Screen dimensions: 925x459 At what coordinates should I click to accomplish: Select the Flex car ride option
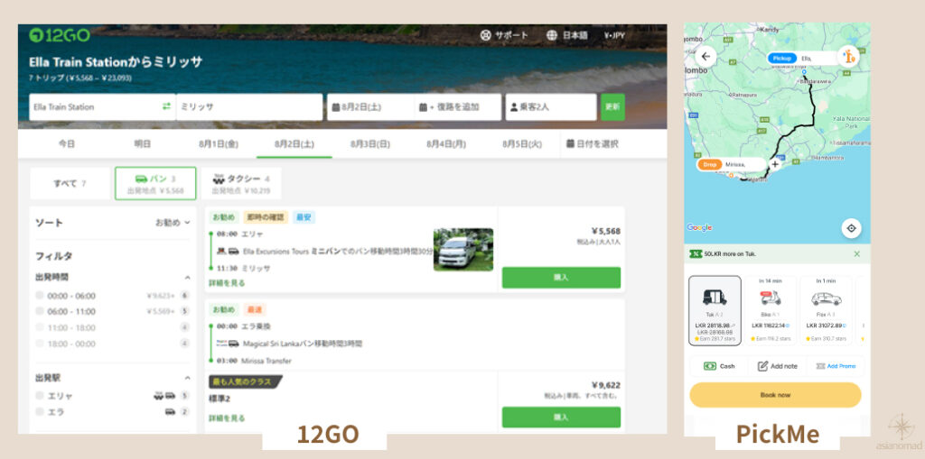(x=826, y=310)
